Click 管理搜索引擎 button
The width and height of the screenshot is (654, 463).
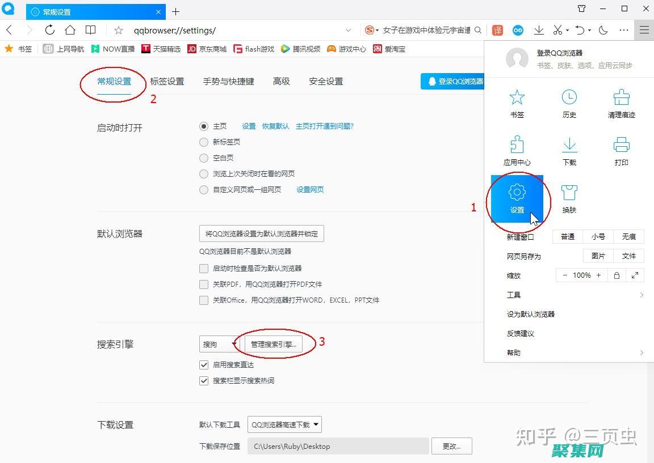pyautogui.click(x=274, y=344)
